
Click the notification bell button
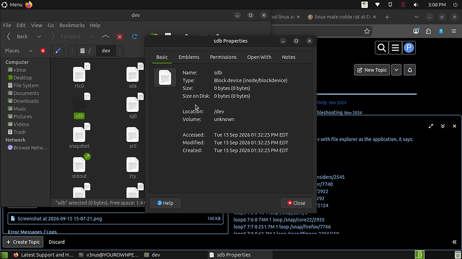[x=409, y=70]
